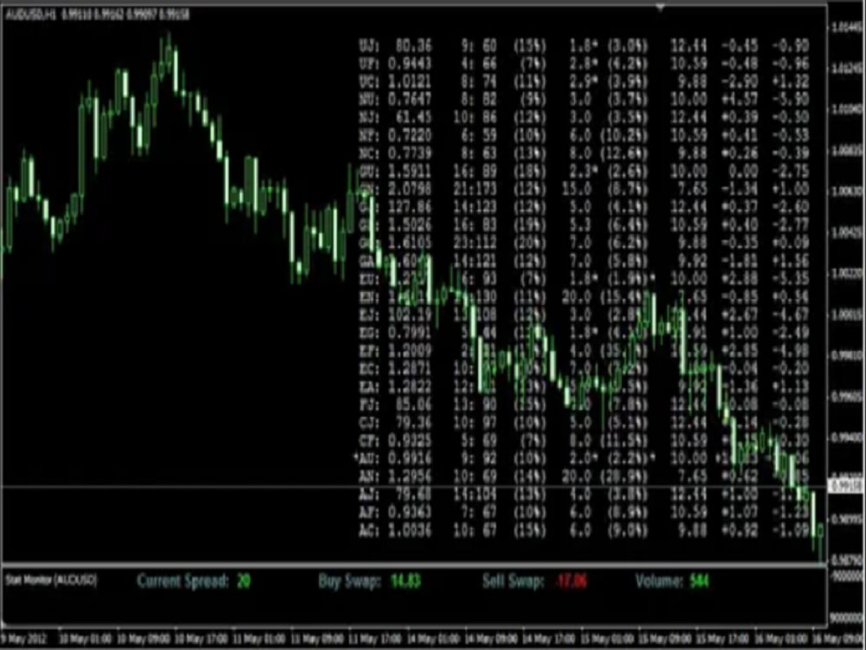
Task: Click the 10 May 01:00 time label
Action: (x=86, y=640)
